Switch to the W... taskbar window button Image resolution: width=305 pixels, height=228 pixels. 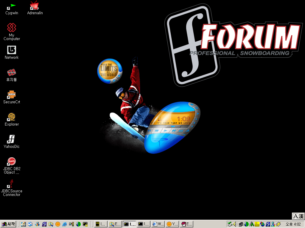(x=158, y=224)
